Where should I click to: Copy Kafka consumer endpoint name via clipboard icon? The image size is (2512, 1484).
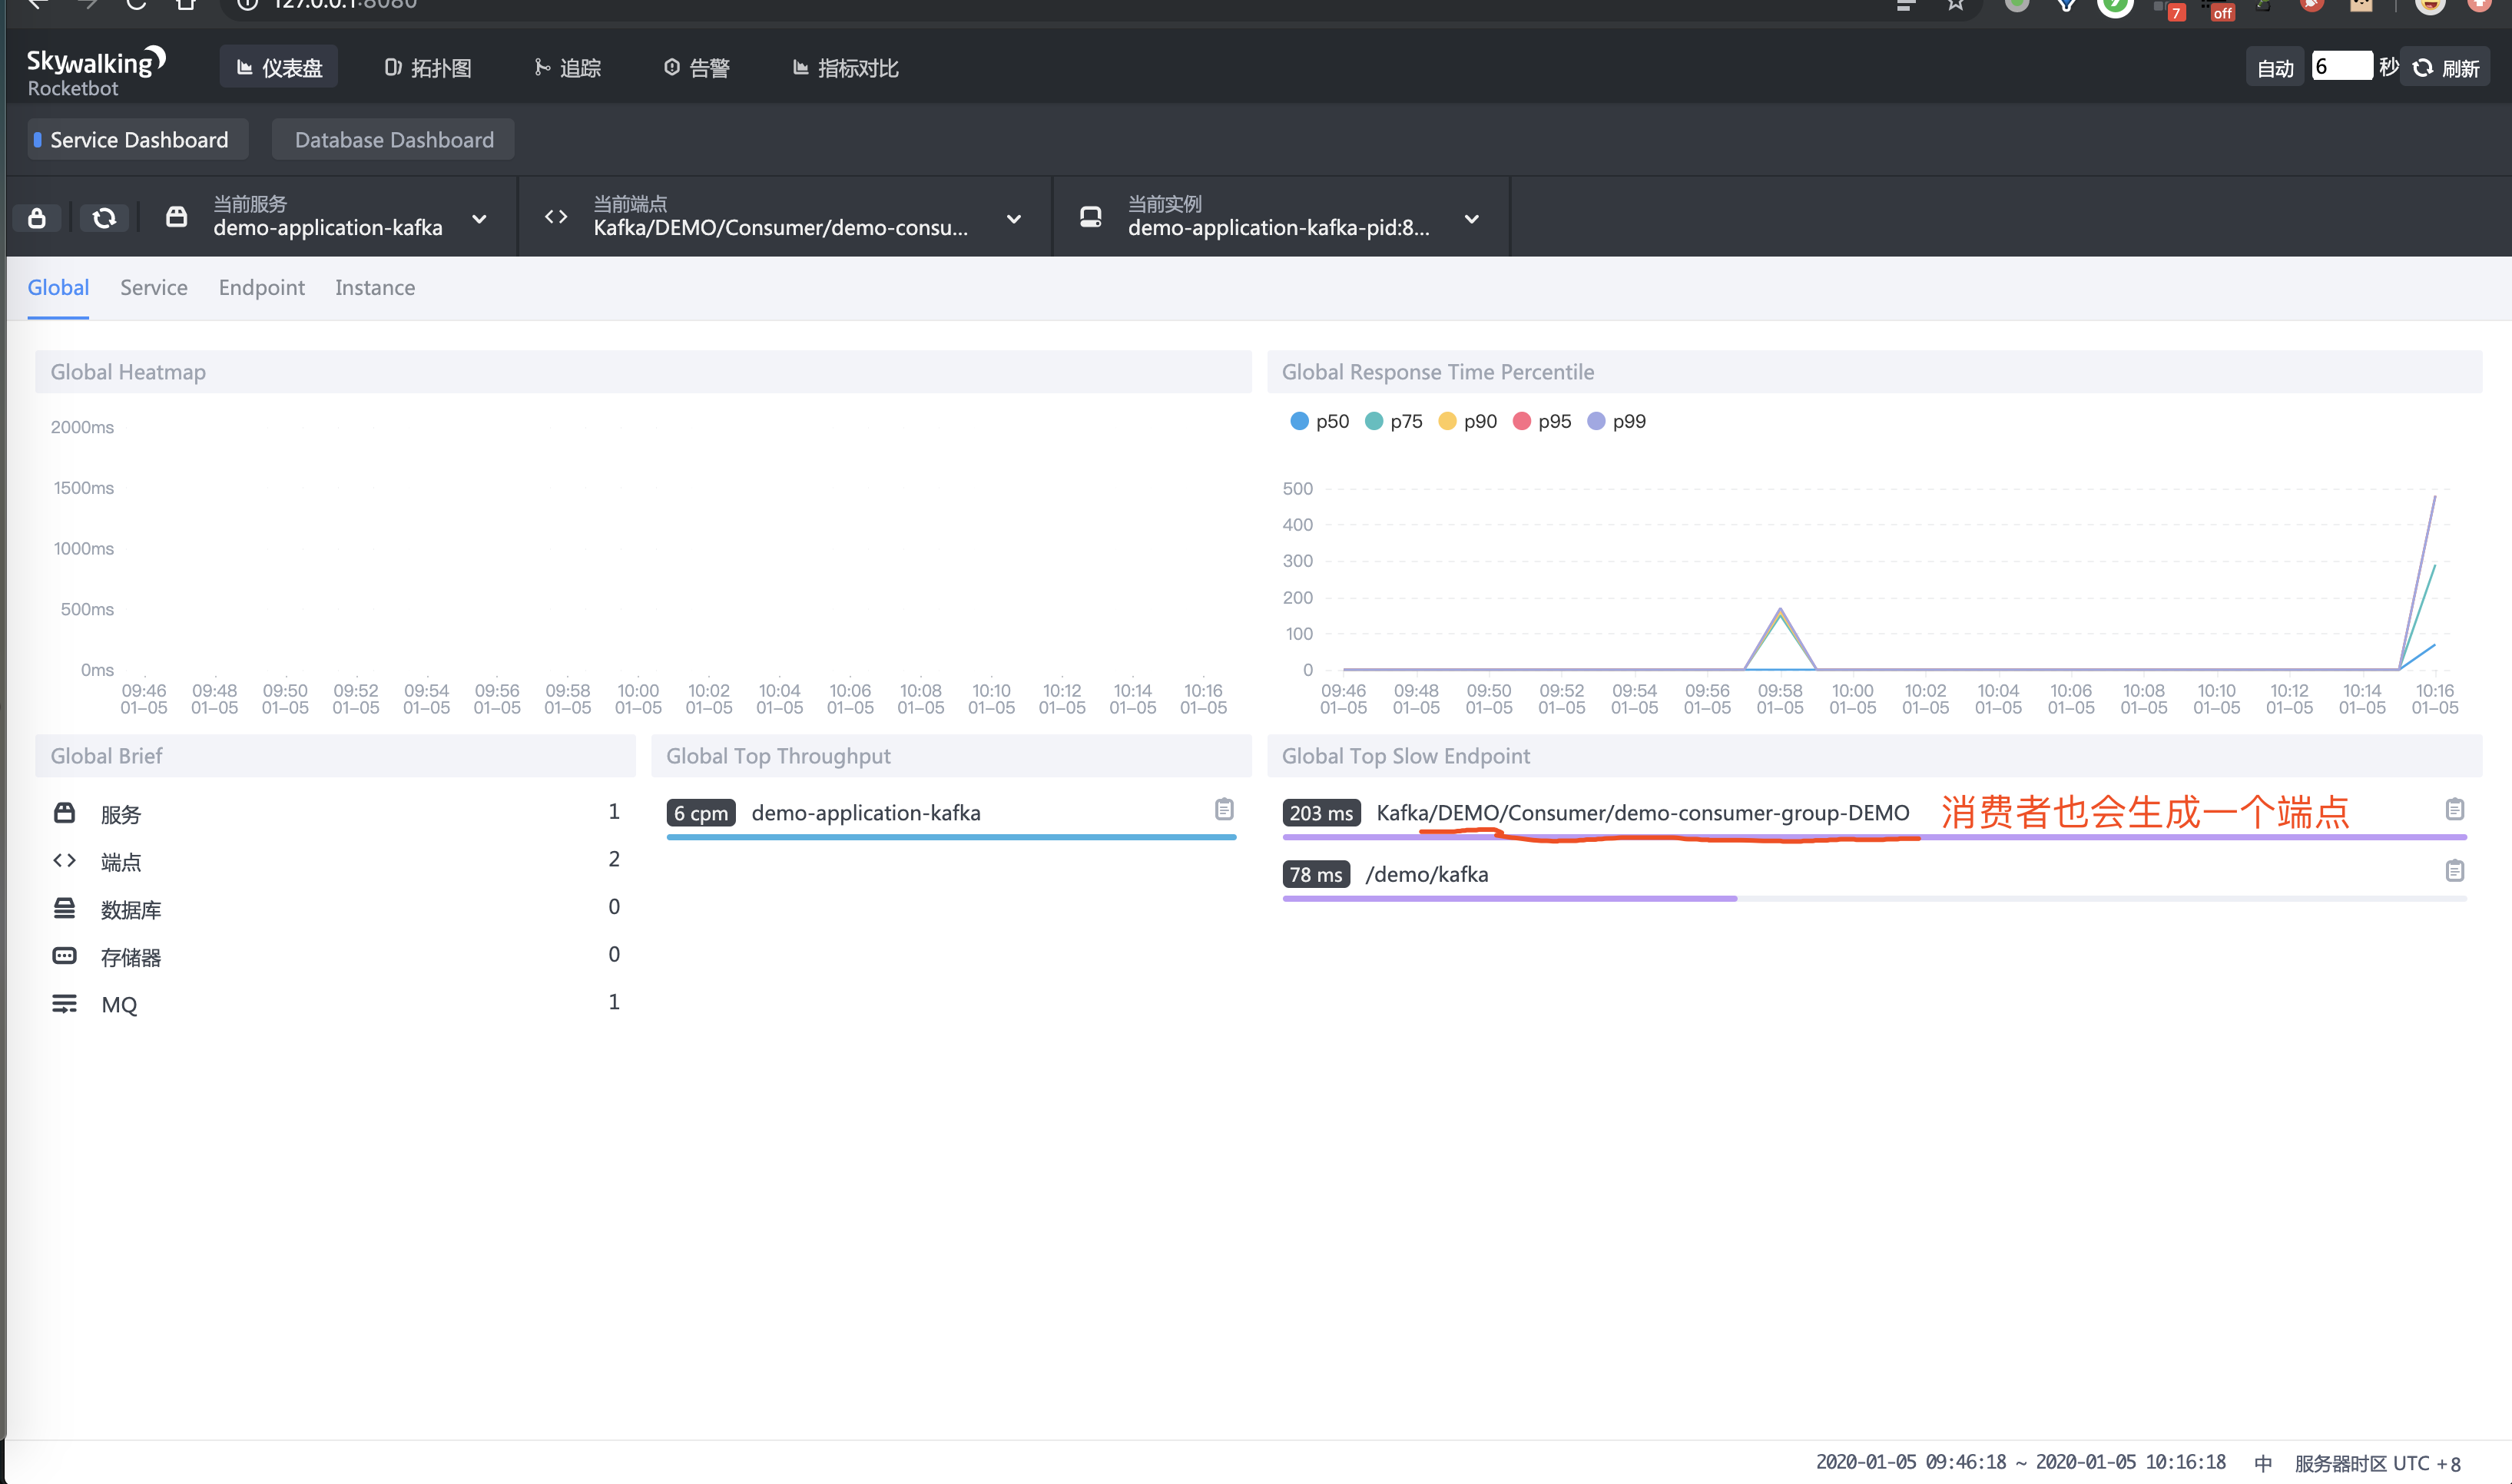(2454, 810)
